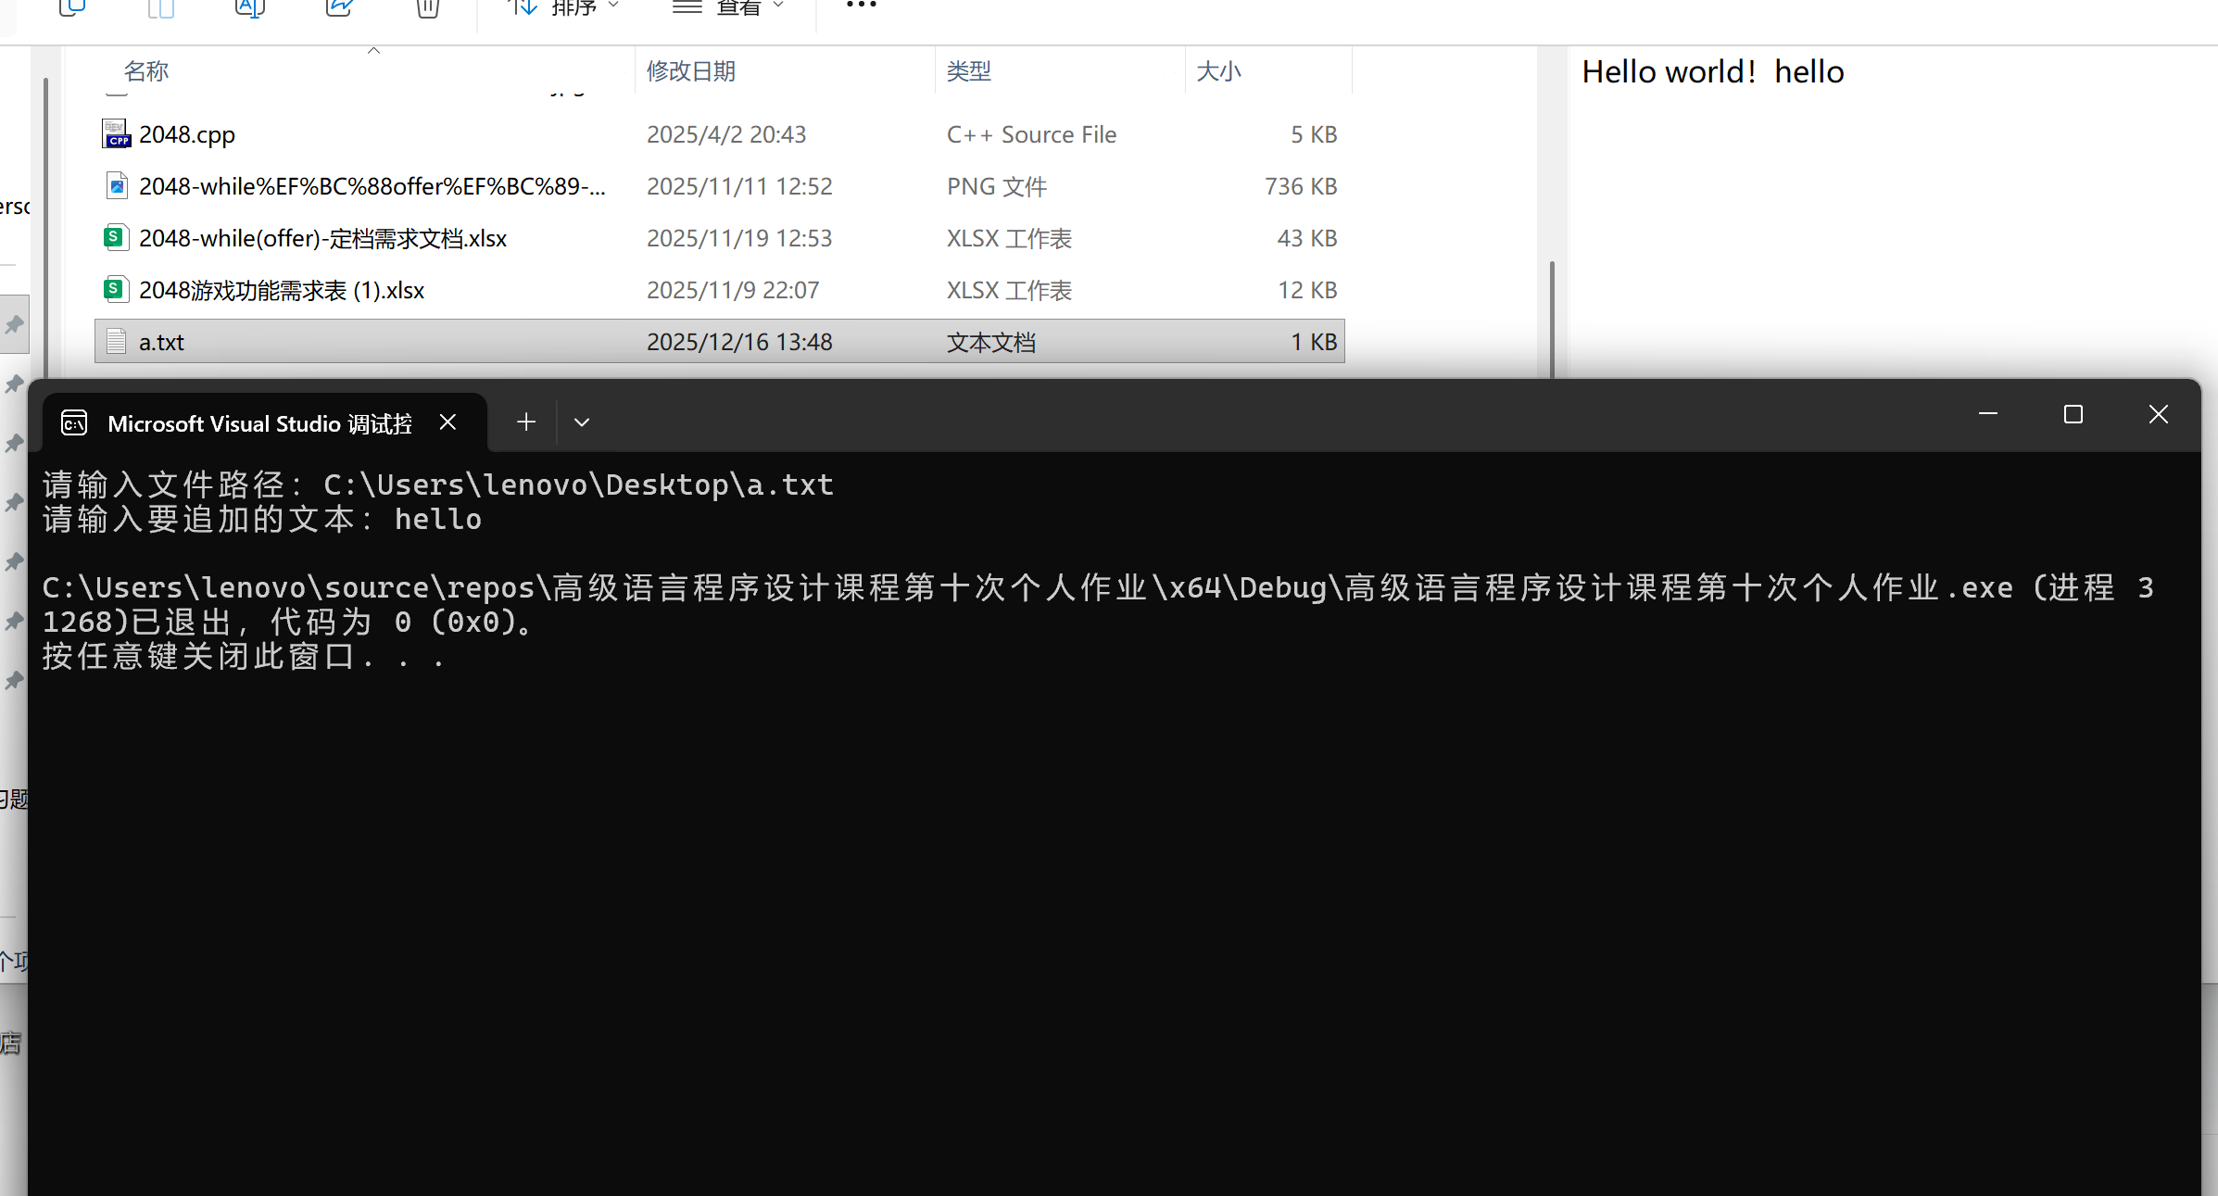Viewport: 2218px width, 1196px height.
Task: Open the three-dot See more menu
Action: 861,6
